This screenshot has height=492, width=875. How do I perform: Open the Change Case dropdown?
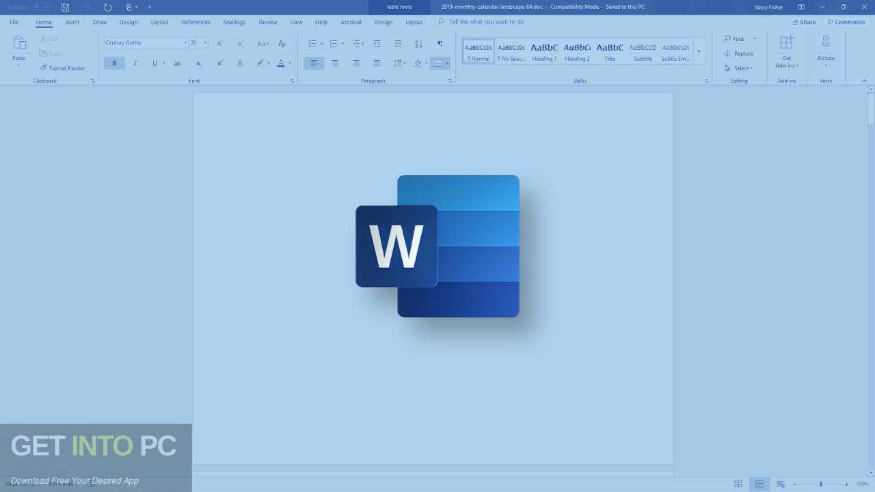click(x=263, y=43)
